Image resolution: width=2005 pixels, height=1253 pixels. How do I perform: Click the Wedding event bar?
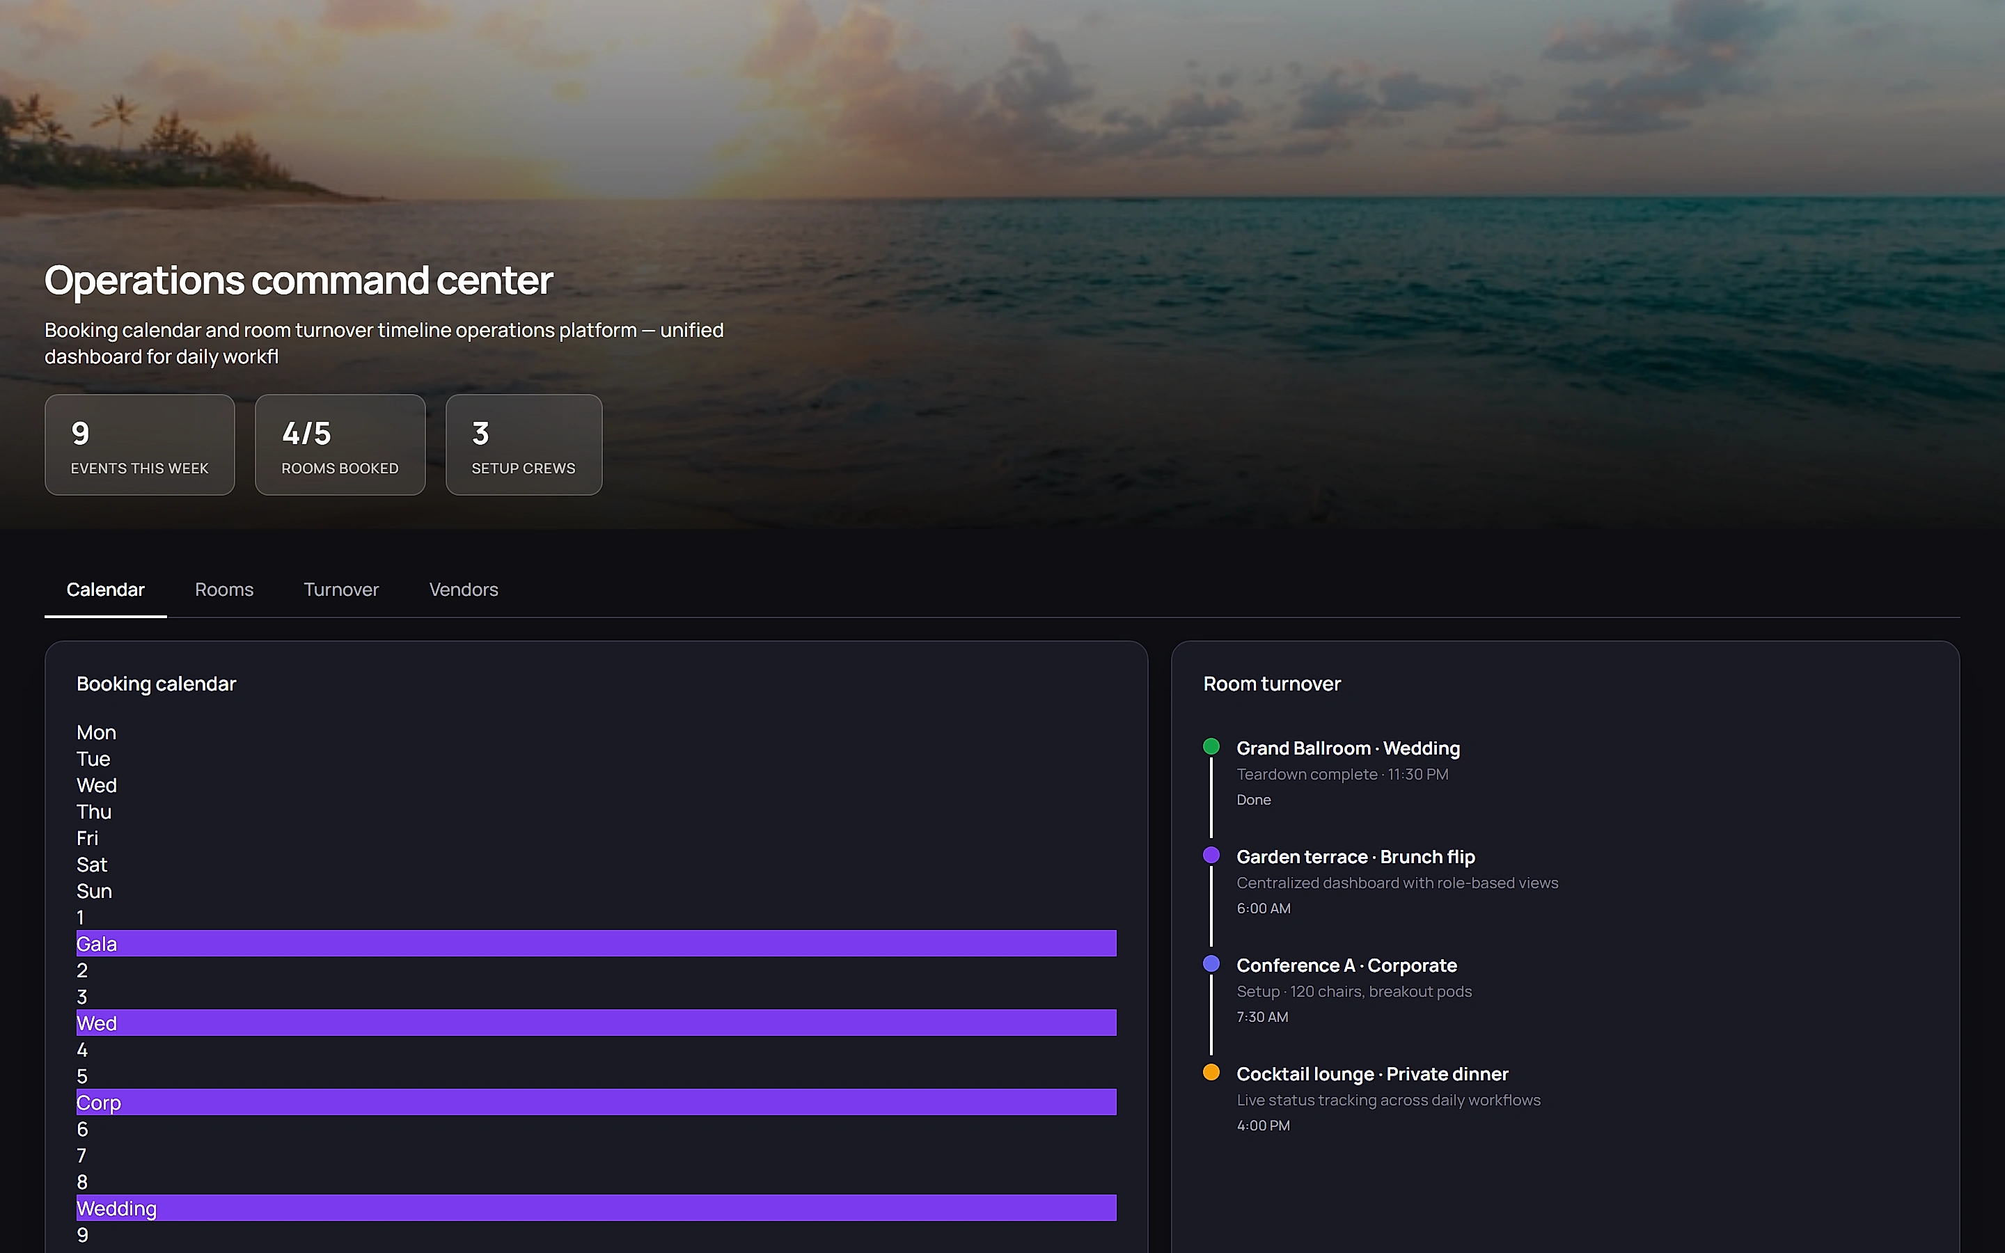[596, 1208]
